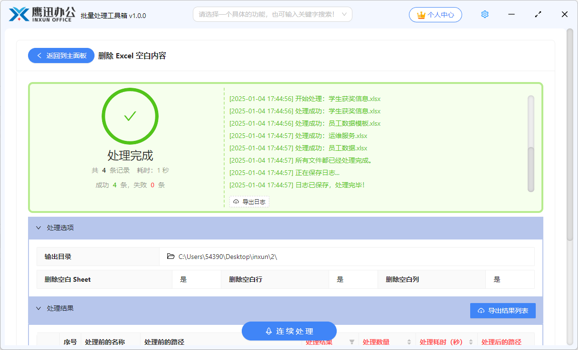Click the bell icon on 连续处理 button
This screenshot has height=350, width=578.
coord(269,331)
